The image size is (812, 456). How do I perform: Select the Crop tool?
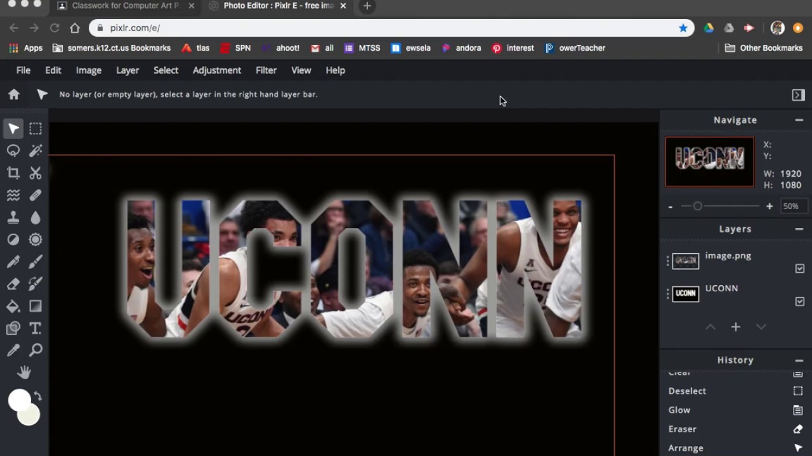13,173
